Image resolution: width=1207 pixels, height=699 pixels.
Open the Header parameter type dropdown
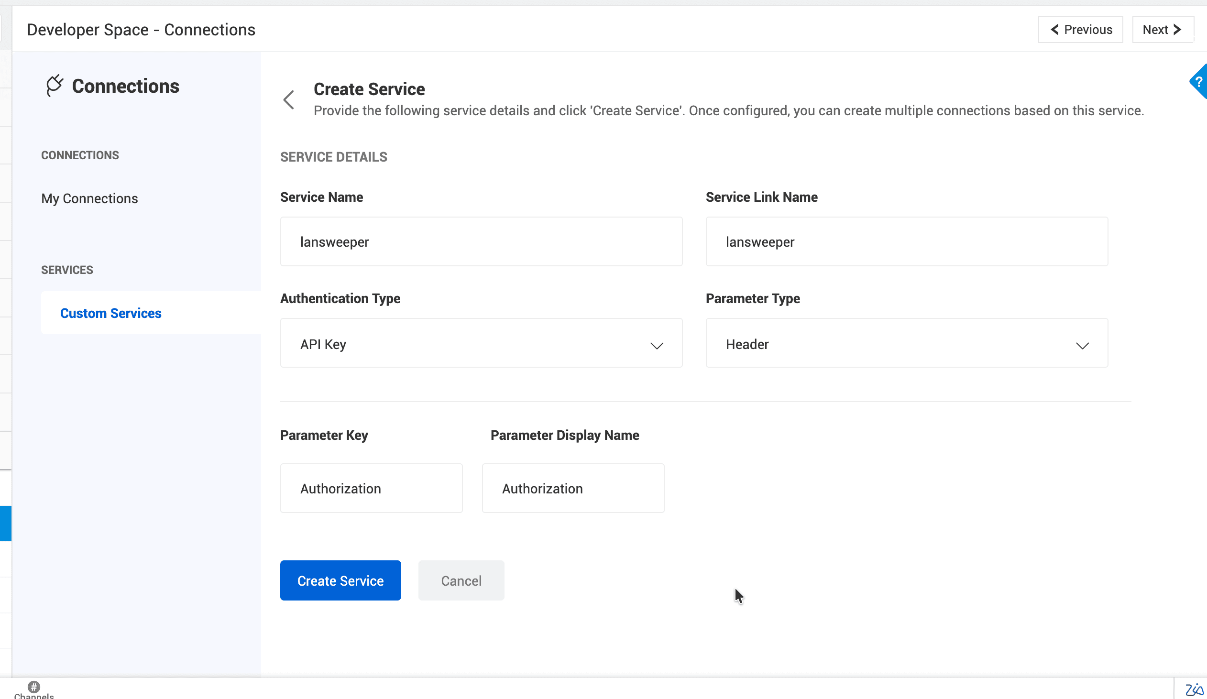906,343
